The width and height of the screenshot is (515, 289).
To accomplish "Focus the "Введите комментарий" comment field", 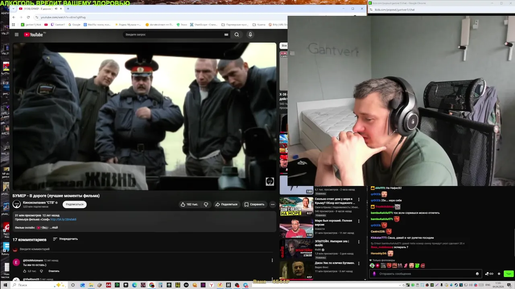I will (x=145, y=249).
